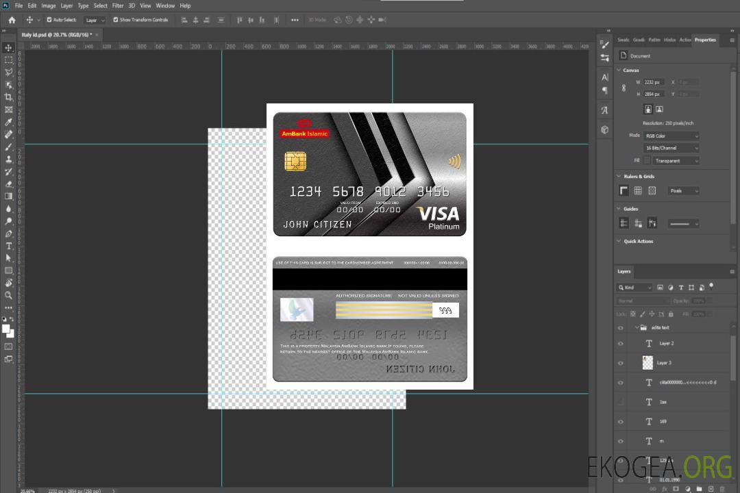Select the Clone Stamp tool
The width and height of the screenshot is (740, 493).
tap(8, 159)
